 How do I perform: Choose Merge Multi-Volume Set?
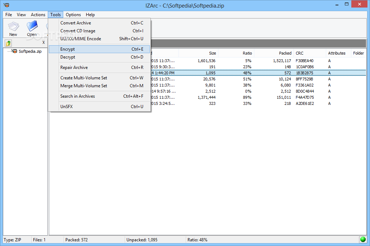100,86
